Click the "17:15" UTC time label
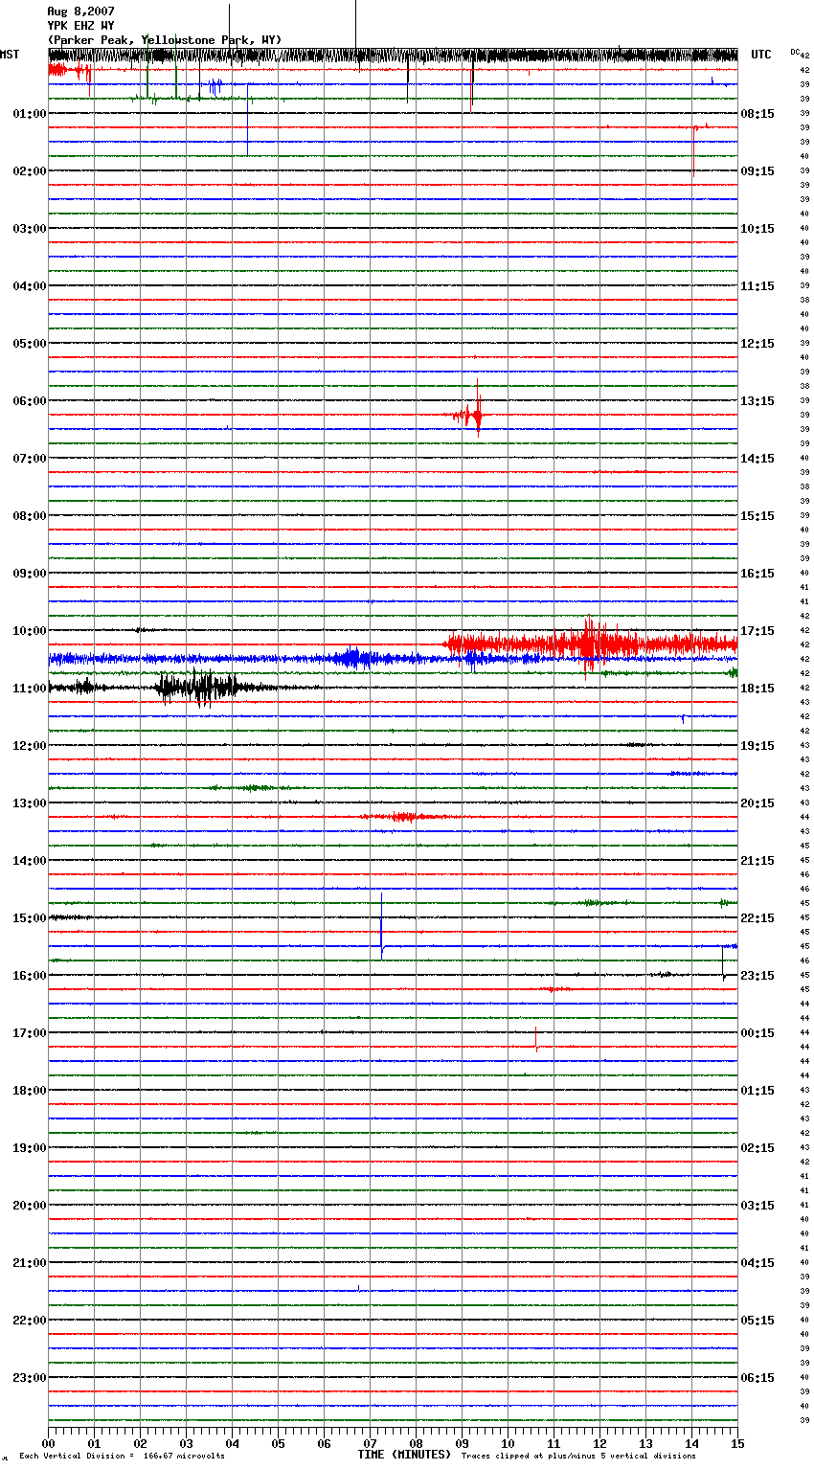The width and height of the screenshot is (814, 1469). [757, 631]
